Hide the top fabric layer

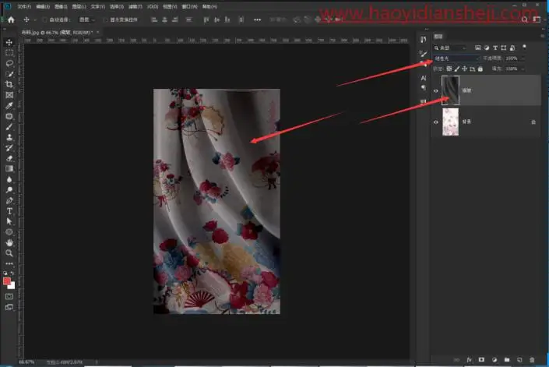pos(436,90)
